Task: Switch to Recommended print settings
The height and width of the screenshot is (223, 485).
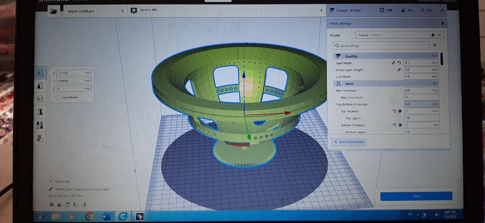Action: [349, 142]
